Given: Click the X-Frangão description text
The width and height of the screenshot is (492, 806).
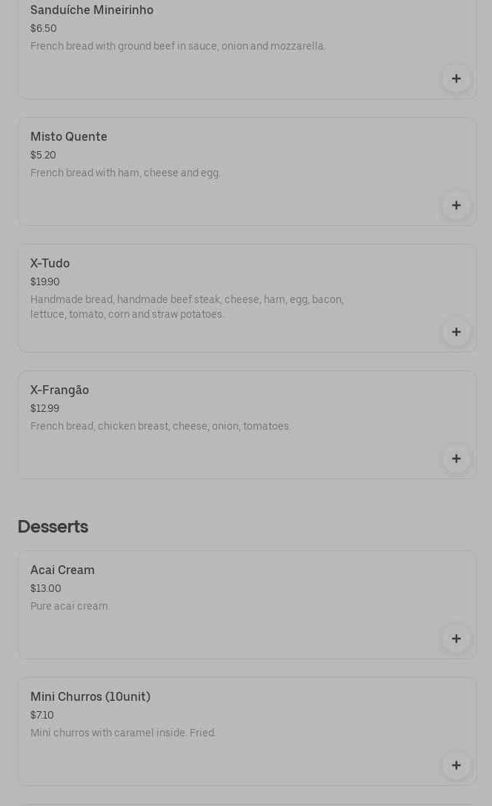Looking at the screenshot, I should click(x=161, y=427).
